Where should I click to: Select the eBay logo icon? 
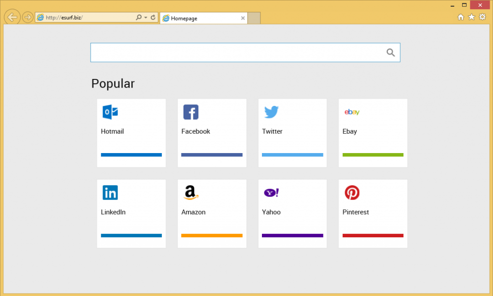point(351,112)
